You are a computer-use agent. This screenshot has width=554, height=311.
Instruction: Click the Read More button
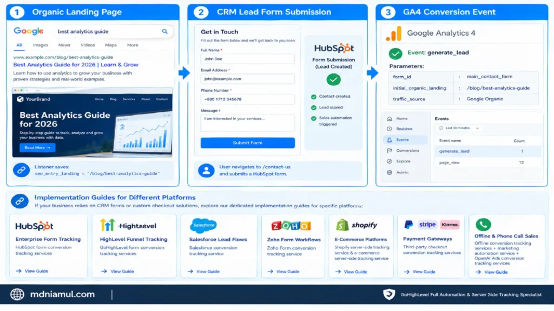click(x=37, y=148)
